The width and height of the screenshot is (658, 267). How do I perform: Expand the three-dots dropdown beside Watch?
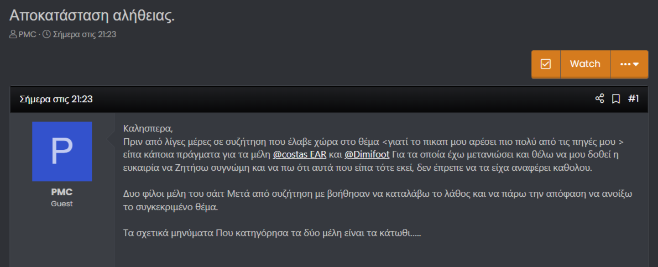[x=629, y=64]
